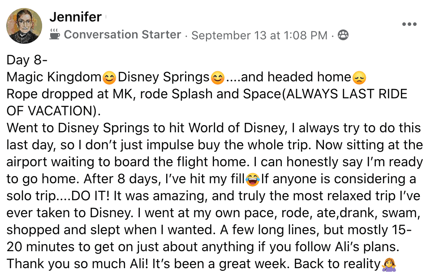
Task: Click the DO IT! text
Action: (x=90, y=196)
